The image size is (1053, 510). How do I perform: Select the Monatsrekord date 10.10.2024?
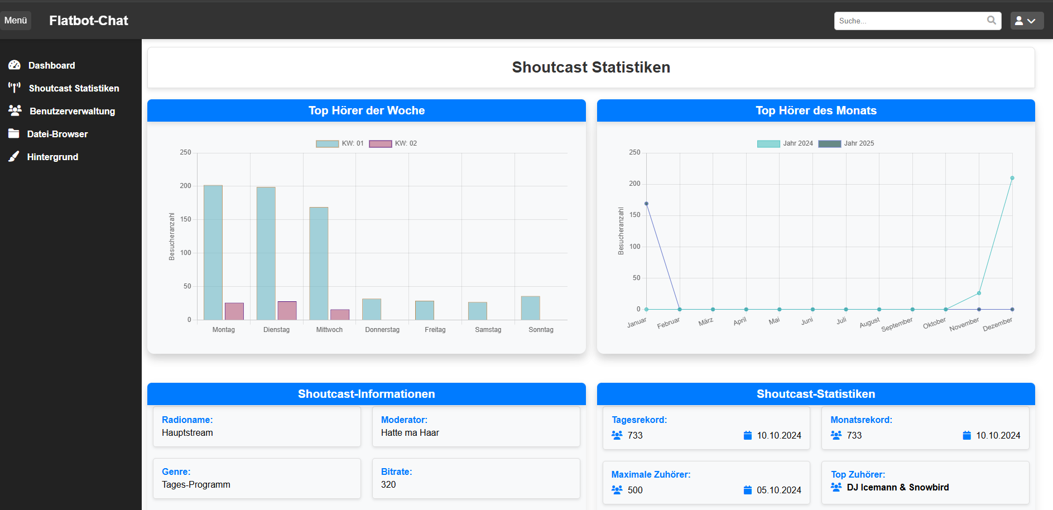pos(998,435)
